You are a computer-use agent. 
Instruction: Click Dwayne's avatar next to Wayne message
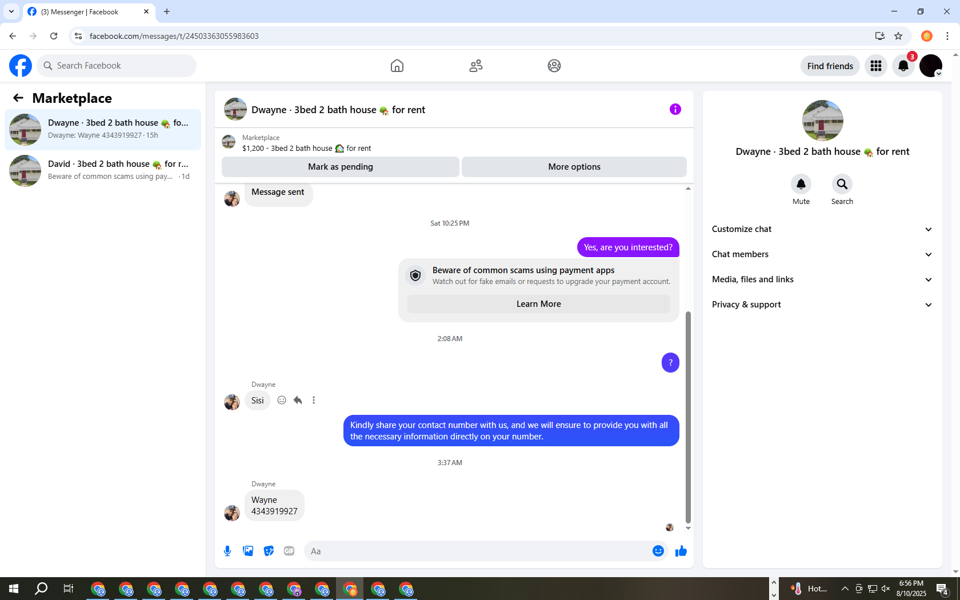(x=232, y=513)
